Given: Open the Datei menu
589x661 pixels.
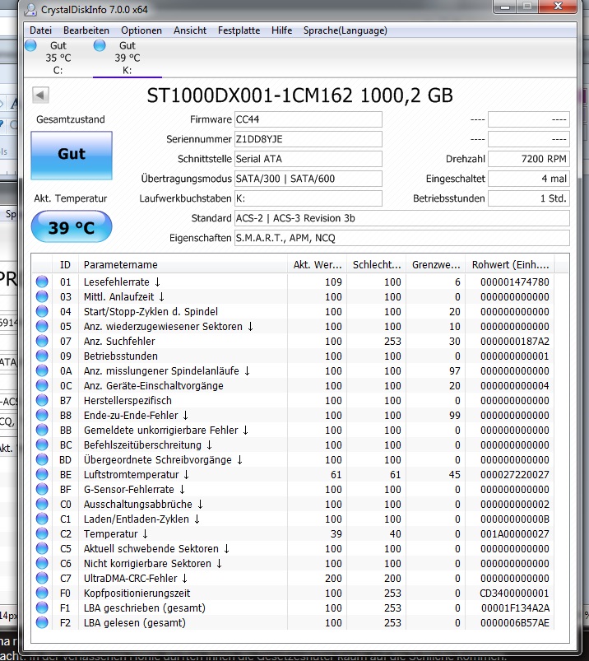Looking at the screenshot, I should point(41,30).
